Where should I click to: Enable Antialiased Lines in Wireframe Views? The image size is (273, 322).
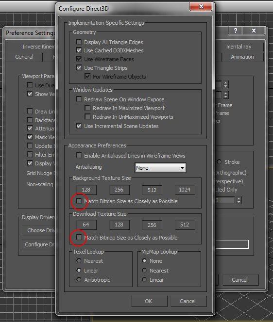(79, 155)
